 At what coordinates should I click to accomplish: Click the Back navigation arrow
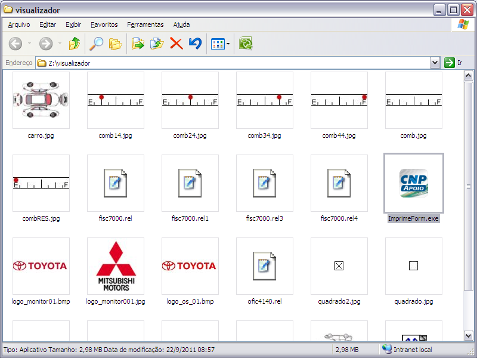(16, 44)
